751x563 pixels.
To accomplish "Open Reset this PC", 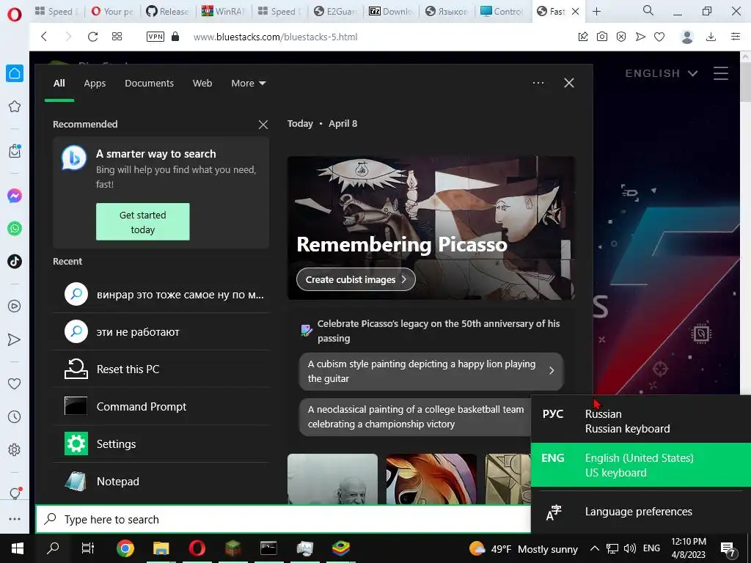I will [x=161, y=369].
